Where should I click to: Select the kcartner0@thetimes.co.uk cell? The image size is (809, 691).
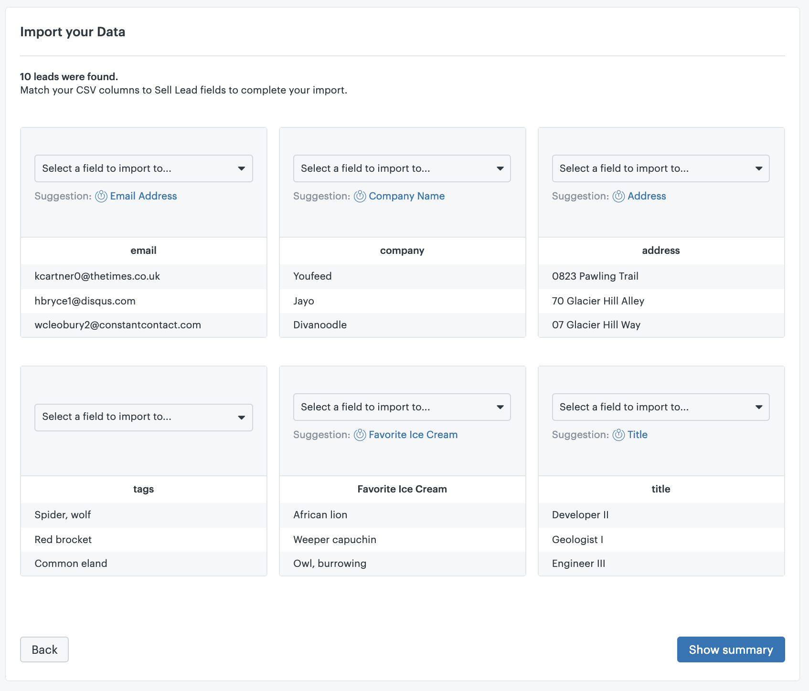(x=144, y=276)
